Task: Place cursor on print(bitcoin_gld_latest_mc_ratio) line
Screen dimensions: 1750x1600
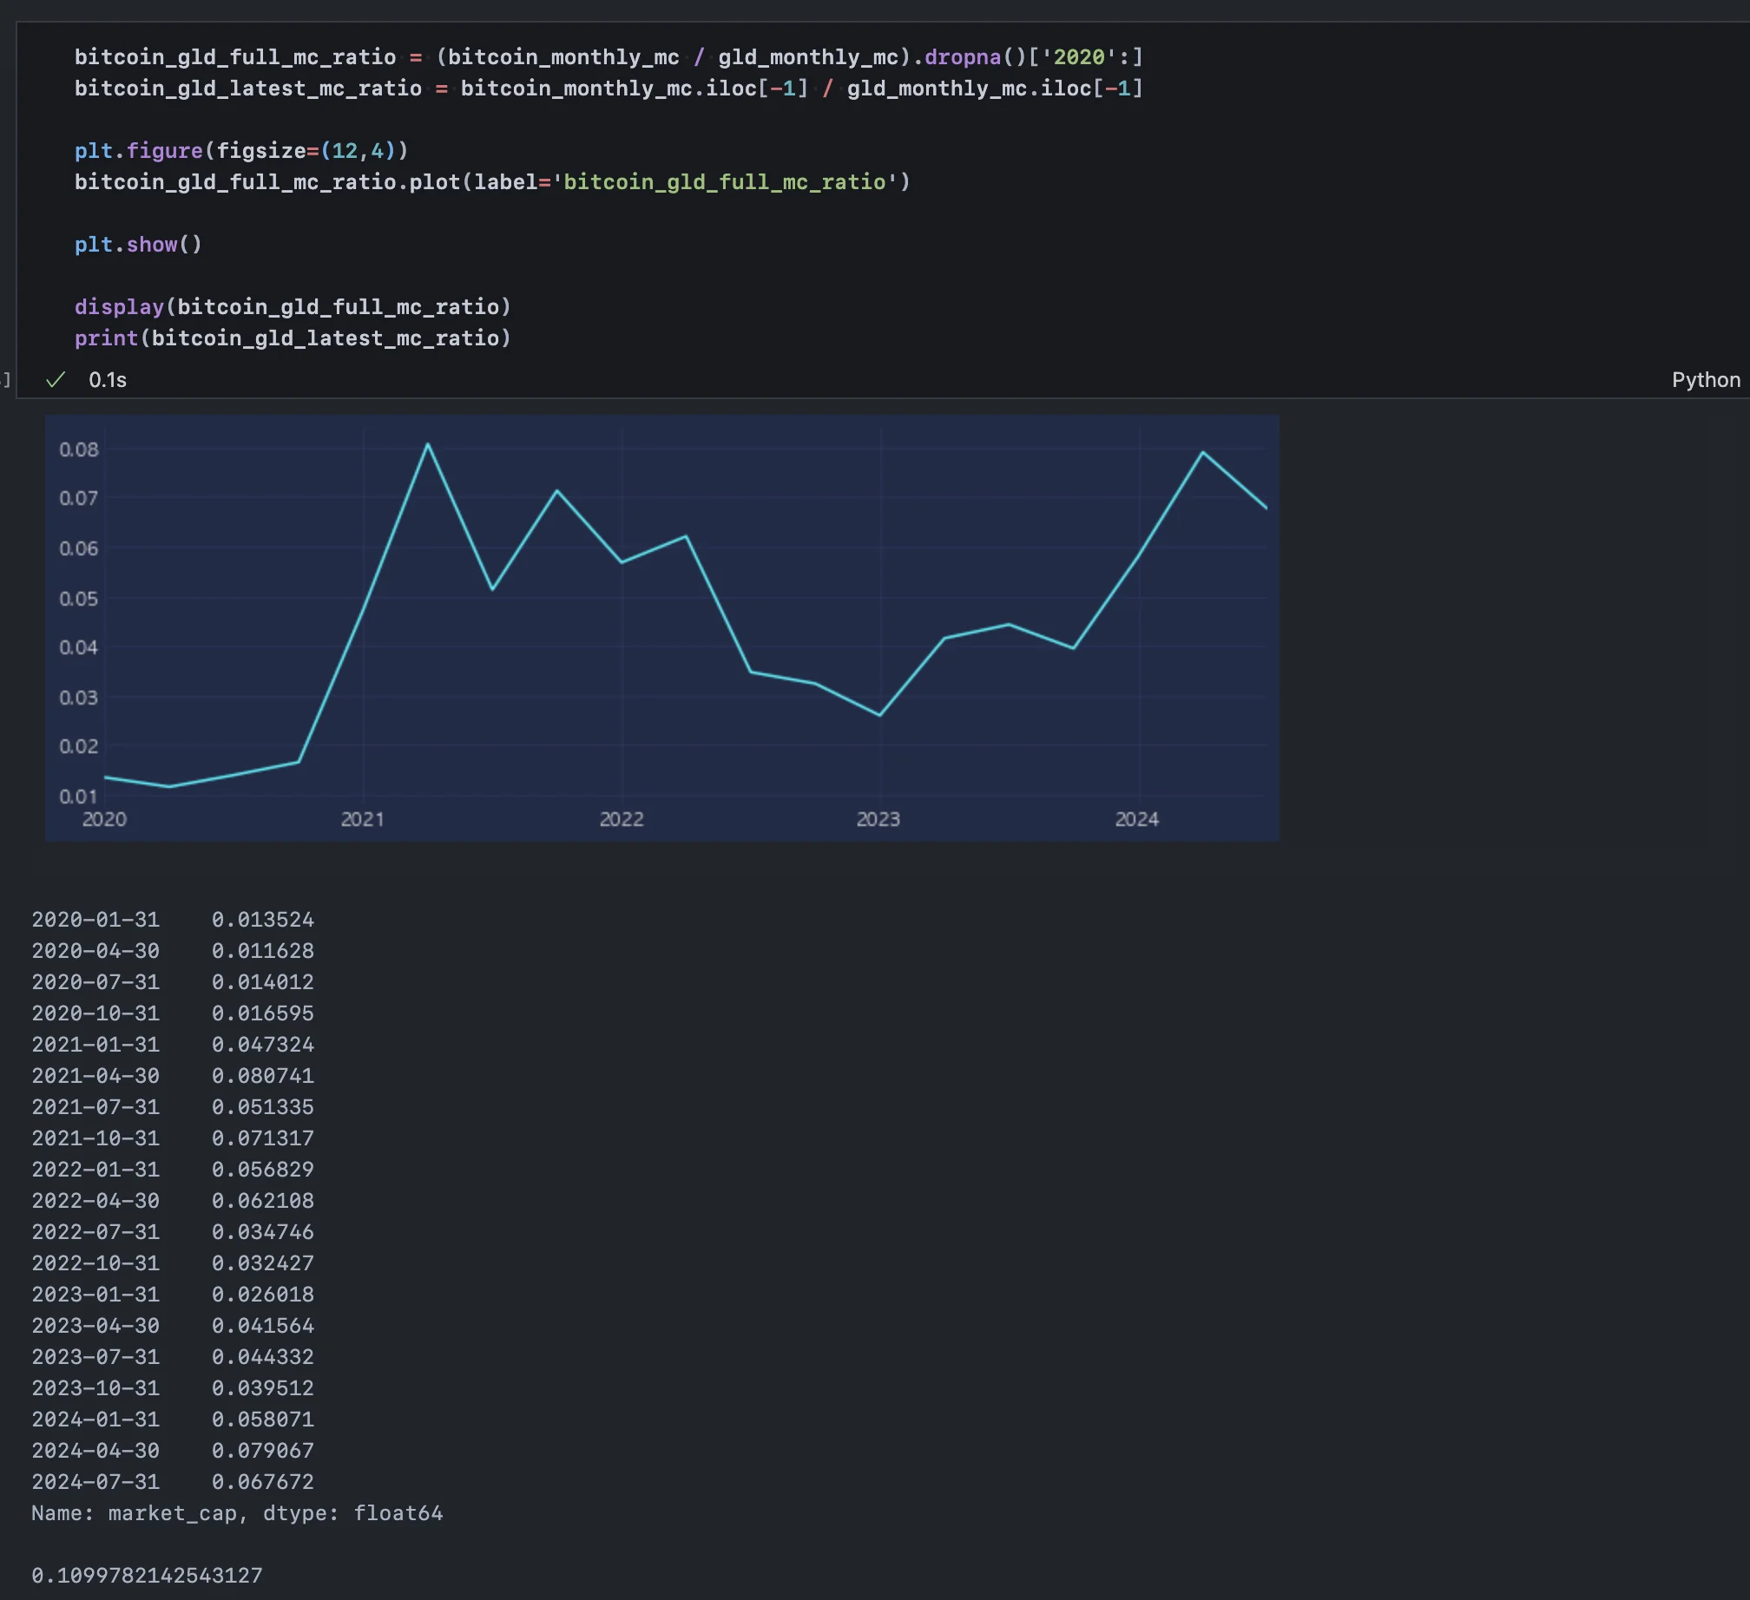Action: pos(293,338)
